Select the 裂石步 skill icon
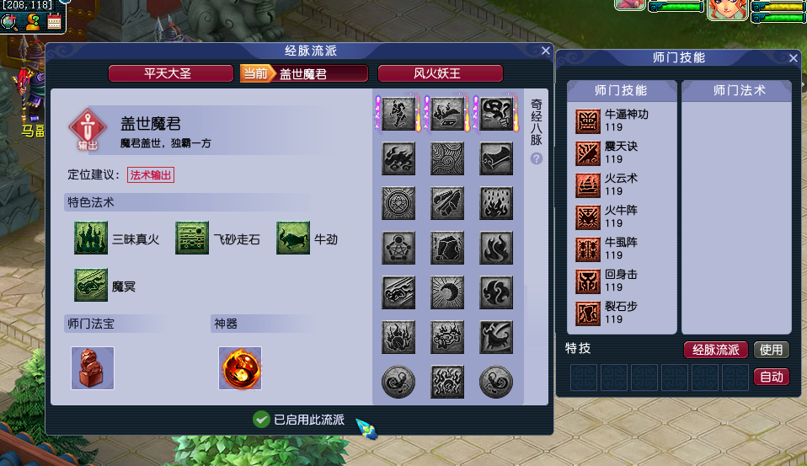Screen dimensions: 807x466 point(588,313)
